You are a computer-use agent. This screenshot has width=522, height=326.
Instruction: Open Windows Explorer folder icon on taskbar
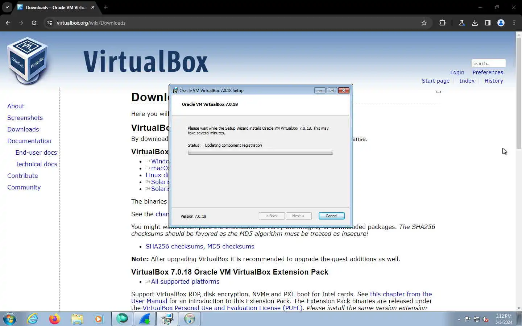[x=77, y=319]
